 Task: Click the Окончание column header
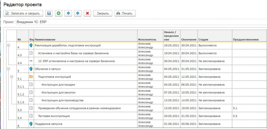[x=189, y=39]
